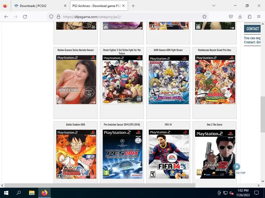Open the Windows Start menu
This screenshot has height=198, width=265.
coord(6,193)
